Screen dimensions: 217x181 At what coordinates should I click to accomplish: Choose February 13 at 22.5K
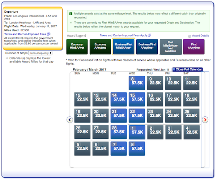tap(101, 99)
